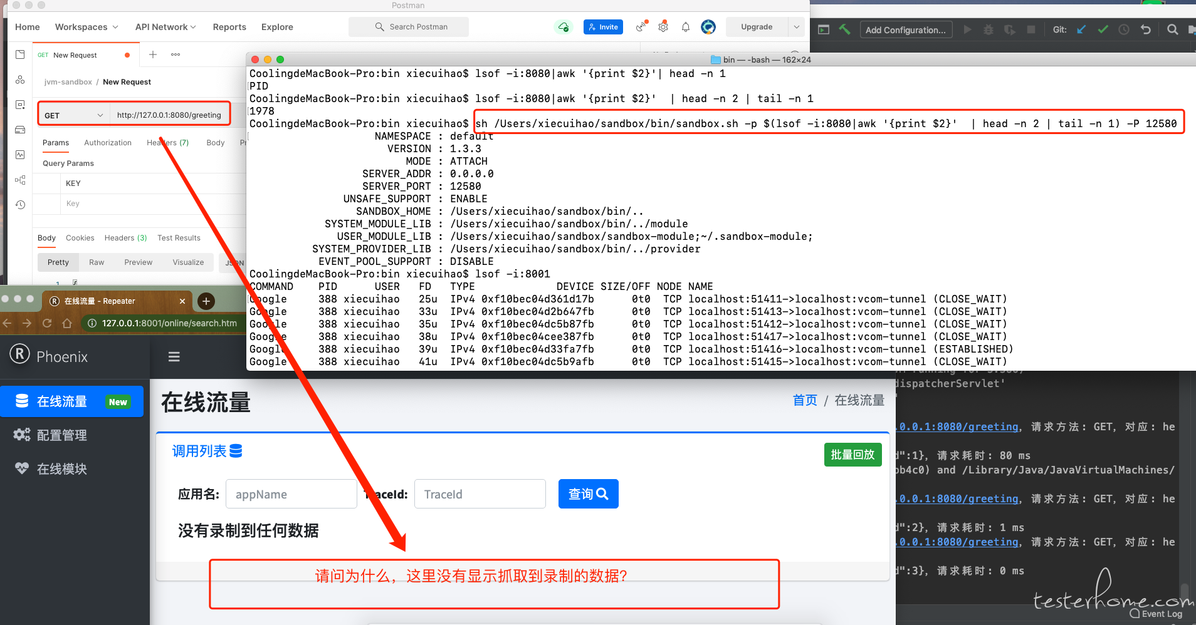Click the Upgrade button
This screenshot has height=625, width=1196.
point(757,27)
